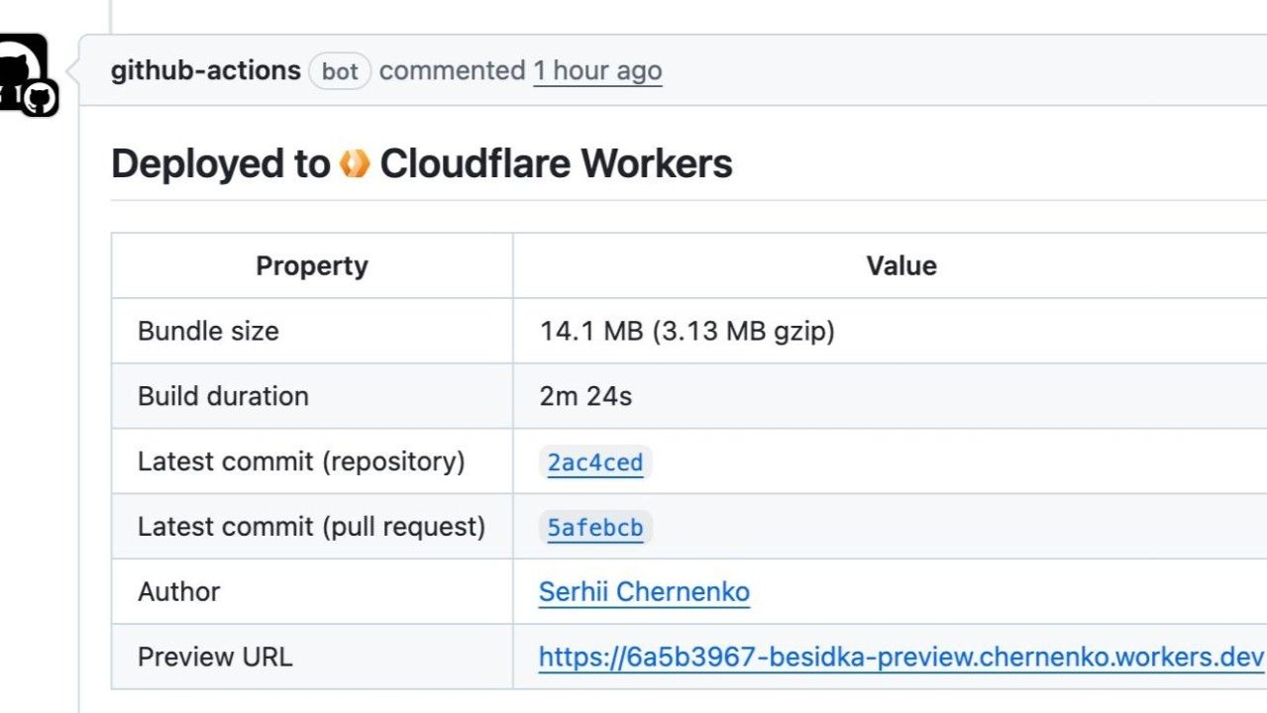
Task: Click the word 'commented' in comment header
Action: coord(452,70)
